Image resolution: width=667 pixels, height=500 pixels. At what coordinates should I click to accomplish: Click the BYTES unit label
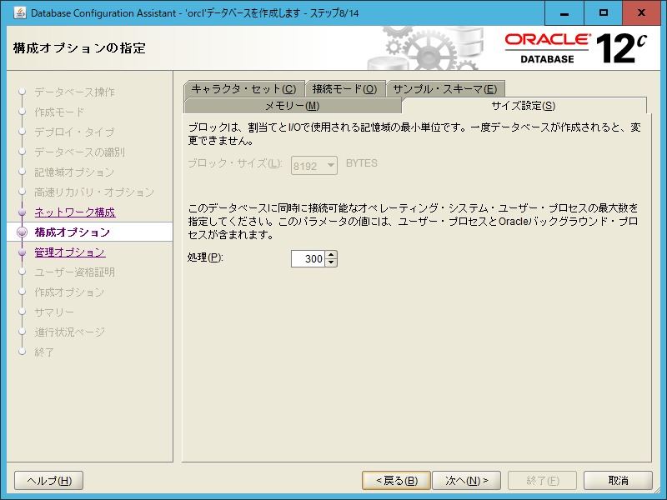click(x=362, y=163)
